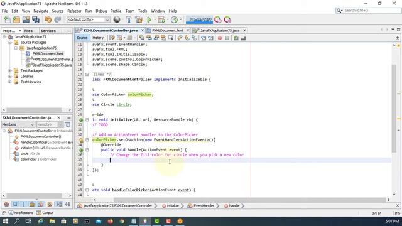Collapse the Source Packages tree node
402x226 pixels.
(x=10, y=42)
